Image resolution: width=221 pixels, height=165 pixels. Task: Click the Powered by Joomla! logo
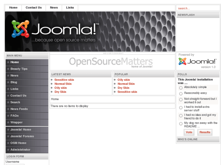pos(197,61)
